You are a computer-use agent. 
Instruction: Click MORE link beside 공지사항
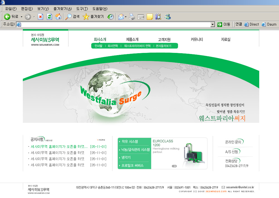point(101,140)
